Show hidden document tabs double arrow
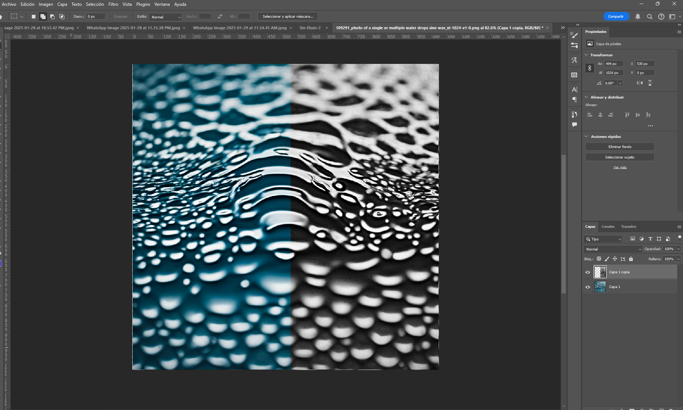 tap(563, 28)
